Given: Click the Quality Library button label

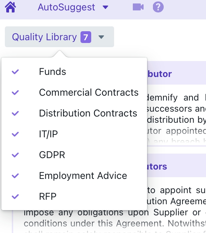Looking at the screenshot, I should 44,37.
